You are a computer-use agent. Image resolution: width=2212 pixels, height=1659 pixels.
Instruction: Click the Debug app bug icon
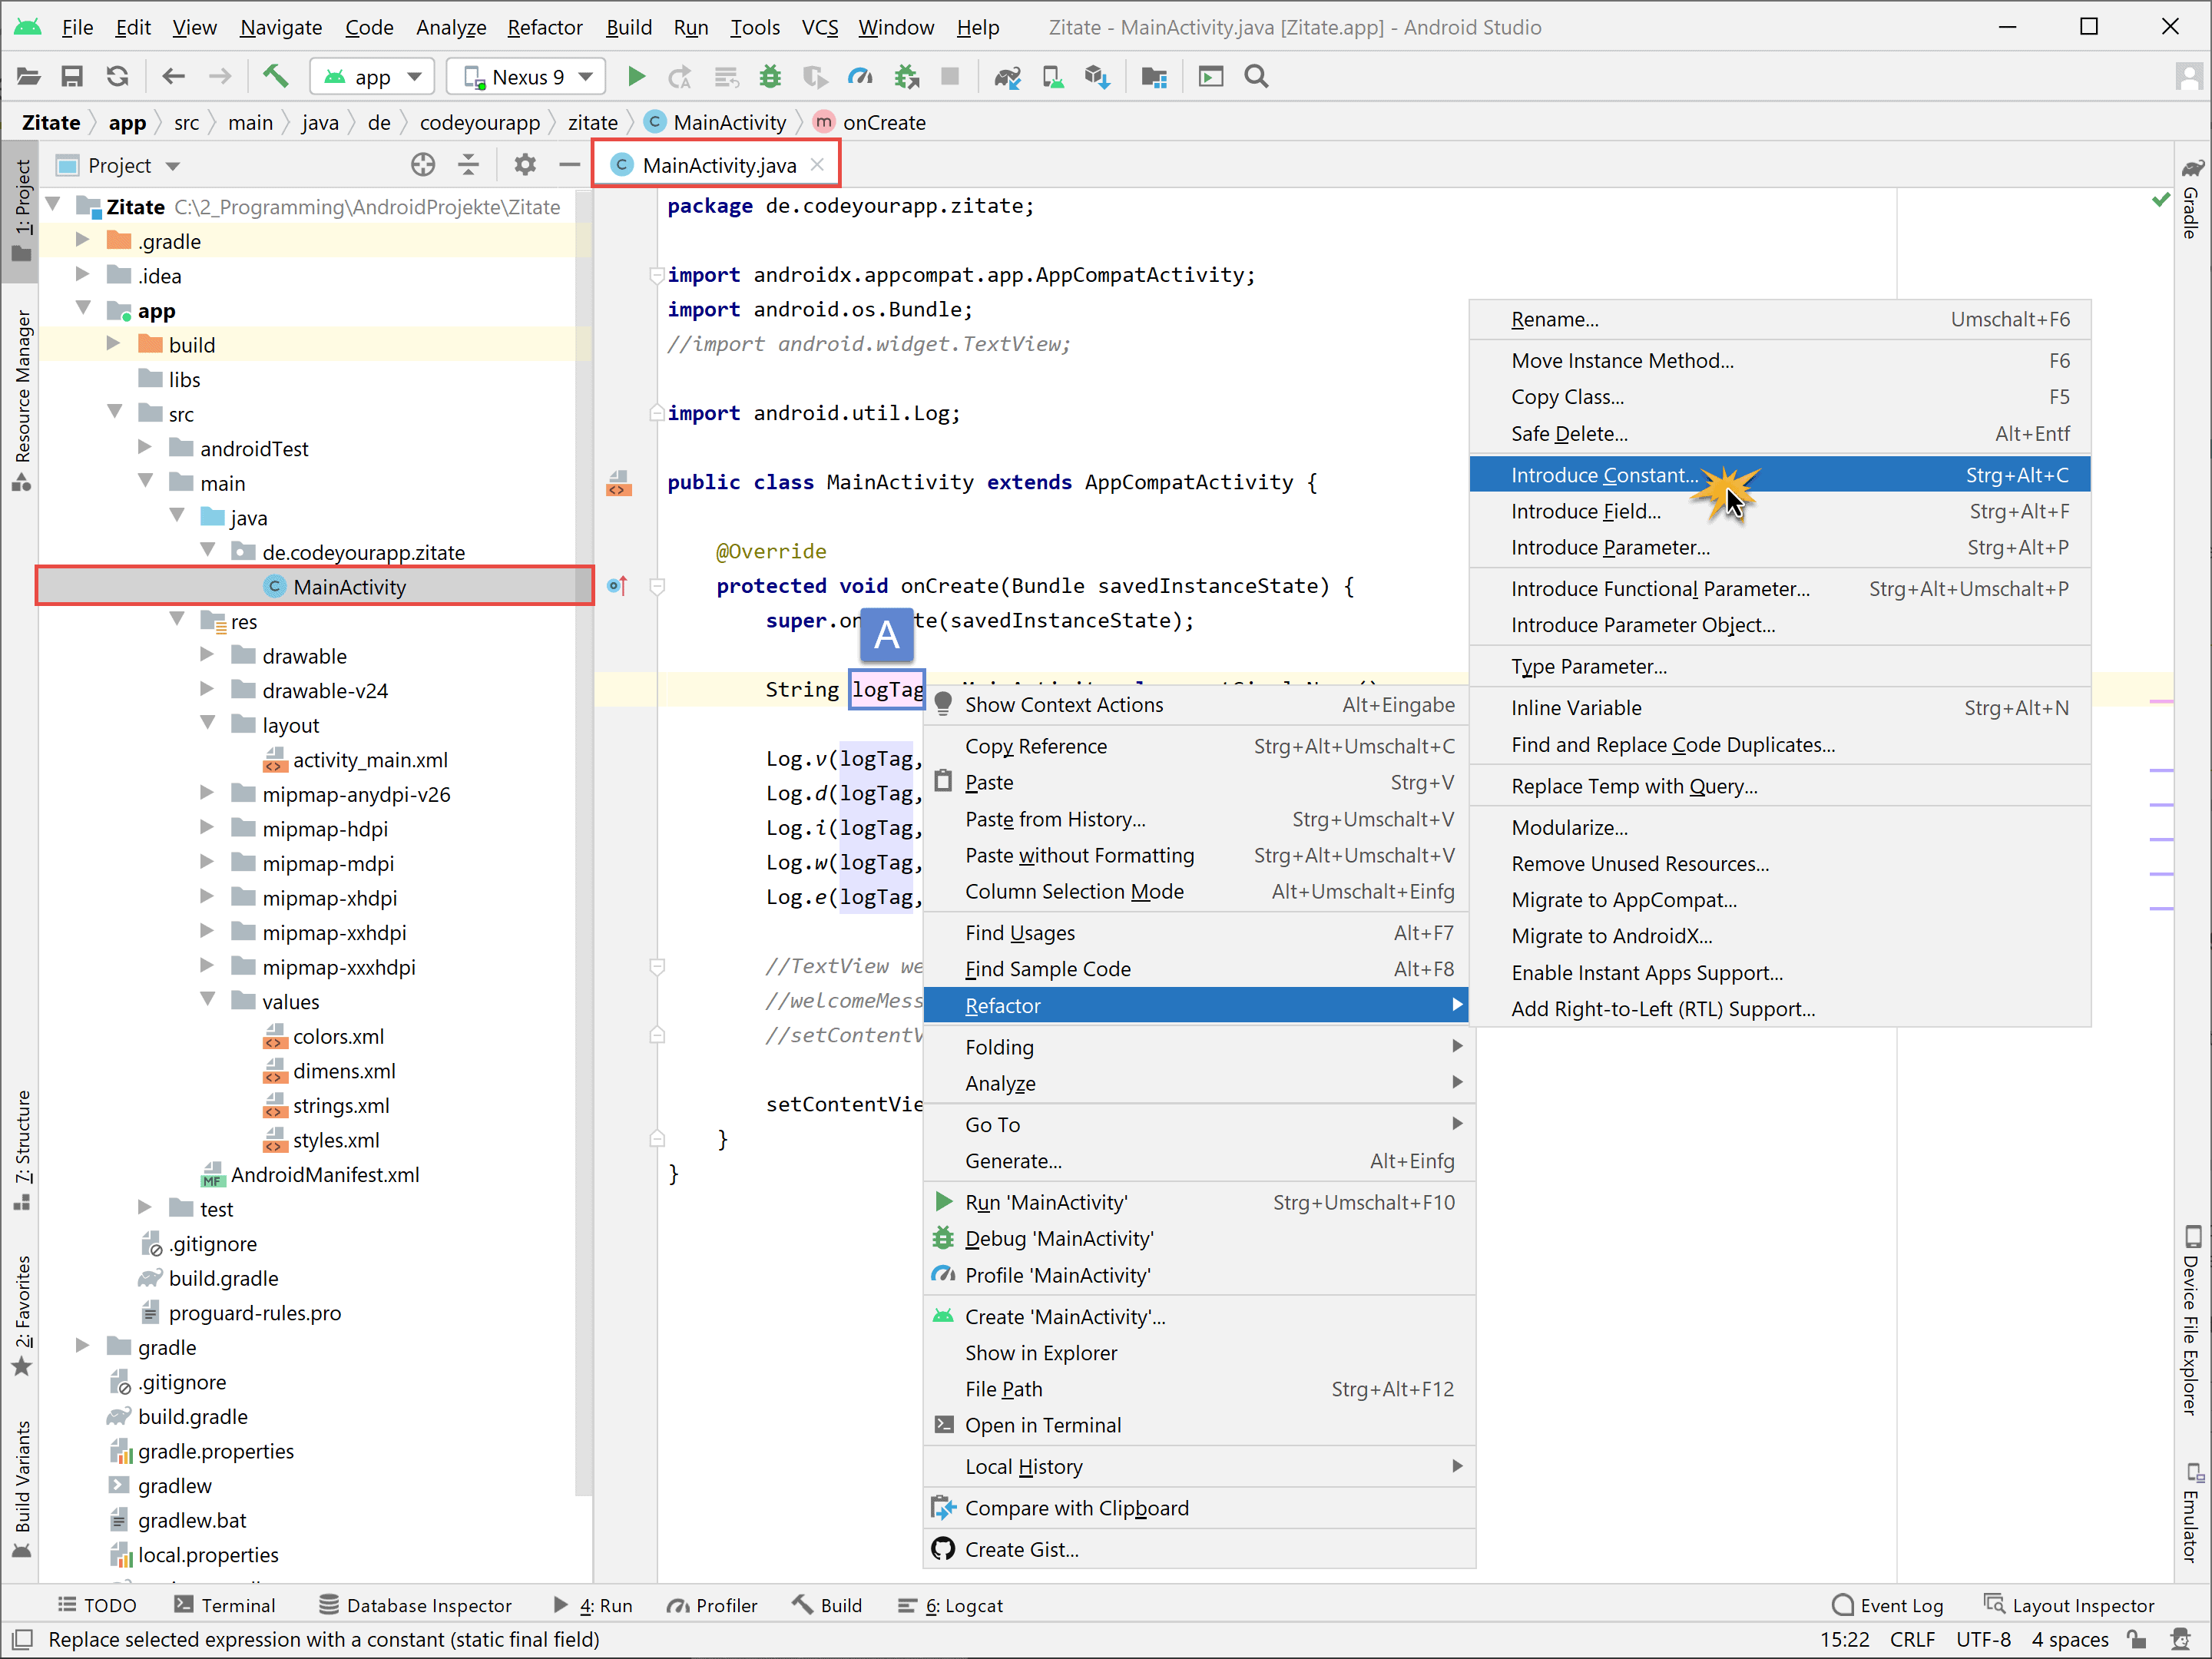tap(769, 77)
